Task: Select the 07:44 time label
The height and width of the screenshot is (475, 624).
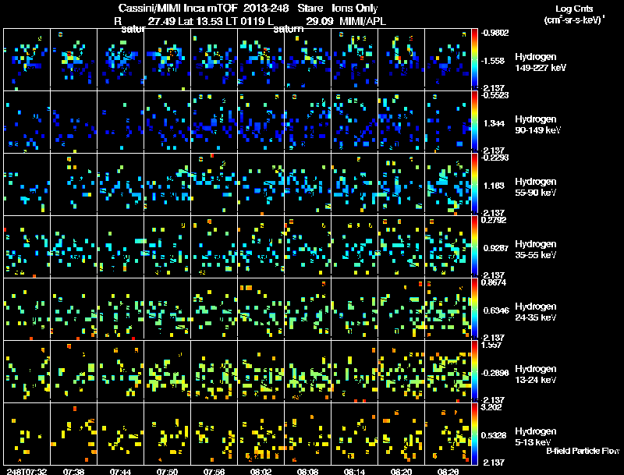Action: 121,471
